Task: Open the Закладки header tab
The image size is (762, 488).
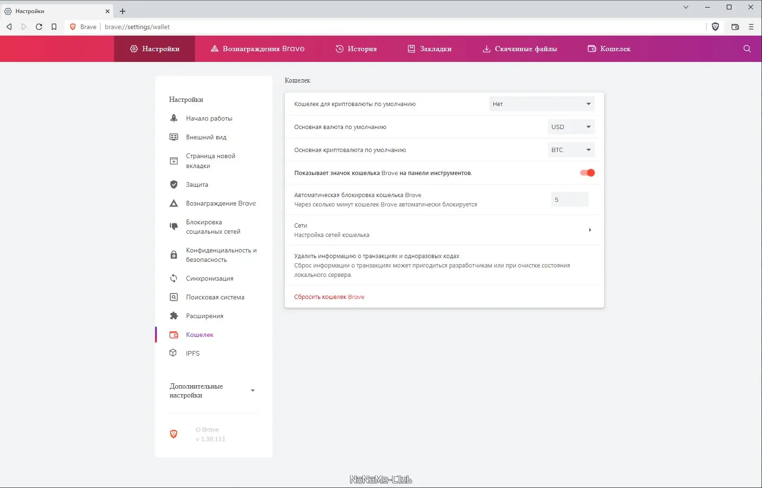Action: 429,49
